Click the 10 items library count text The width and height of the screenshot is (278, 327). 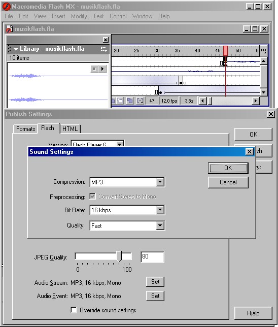click(x=19, y=58)
